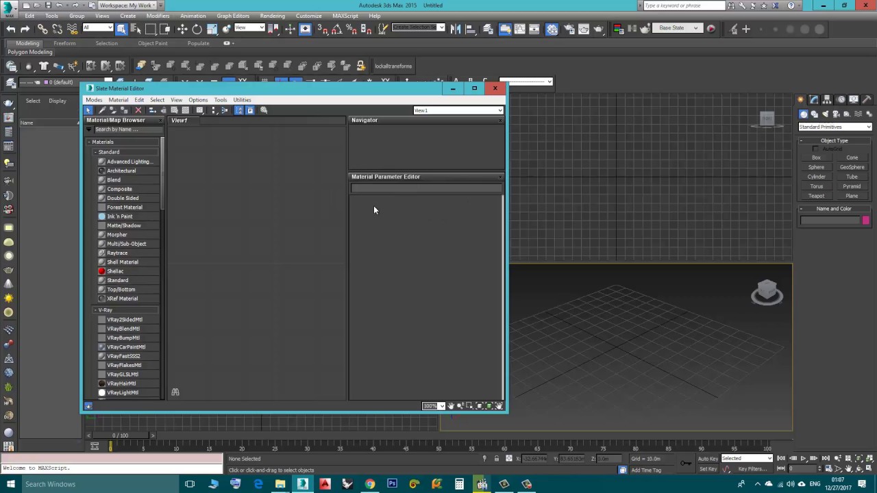Open Windows Start menu
Image resolution: width=877 pixels, height=493 pixels.
tap(10, 484)
